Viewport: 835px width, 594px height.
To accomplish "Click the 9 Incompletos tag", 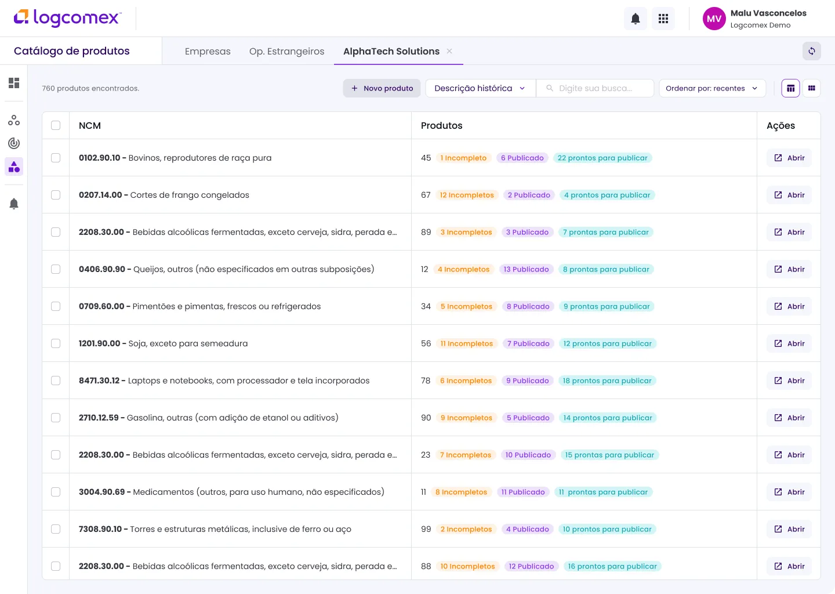I will point(466,418).
